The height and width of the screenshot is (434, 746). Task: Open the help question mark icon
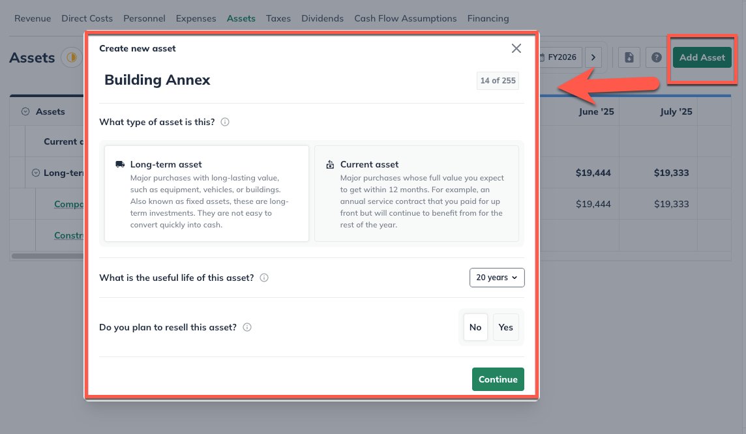[657, 57]
